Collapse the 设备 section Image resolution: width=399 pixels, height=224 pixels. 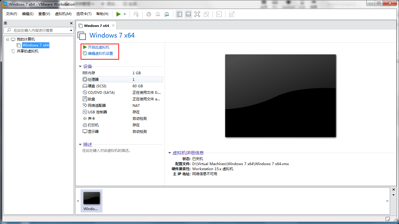(x=80, y=67)
